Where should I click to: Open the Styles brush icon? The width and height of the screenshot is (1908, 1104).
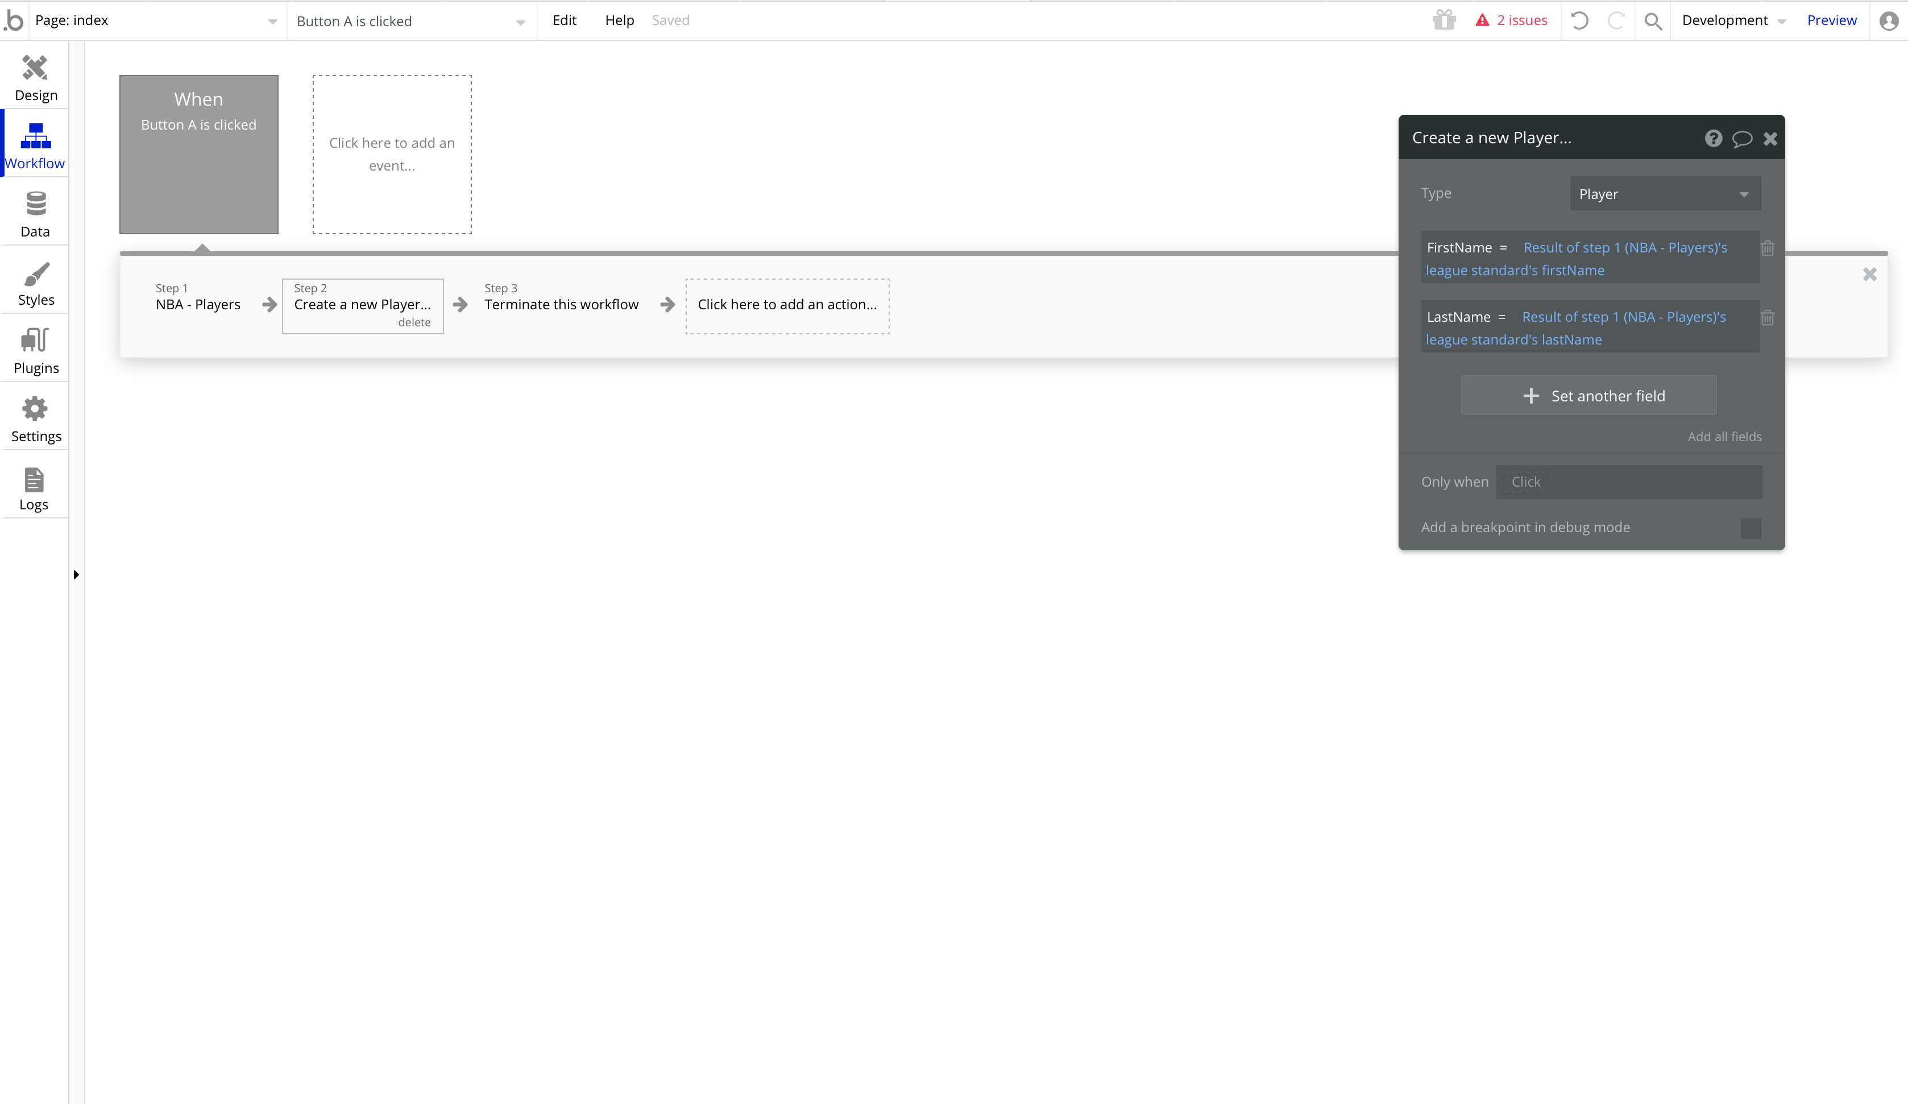click(36, 274)
